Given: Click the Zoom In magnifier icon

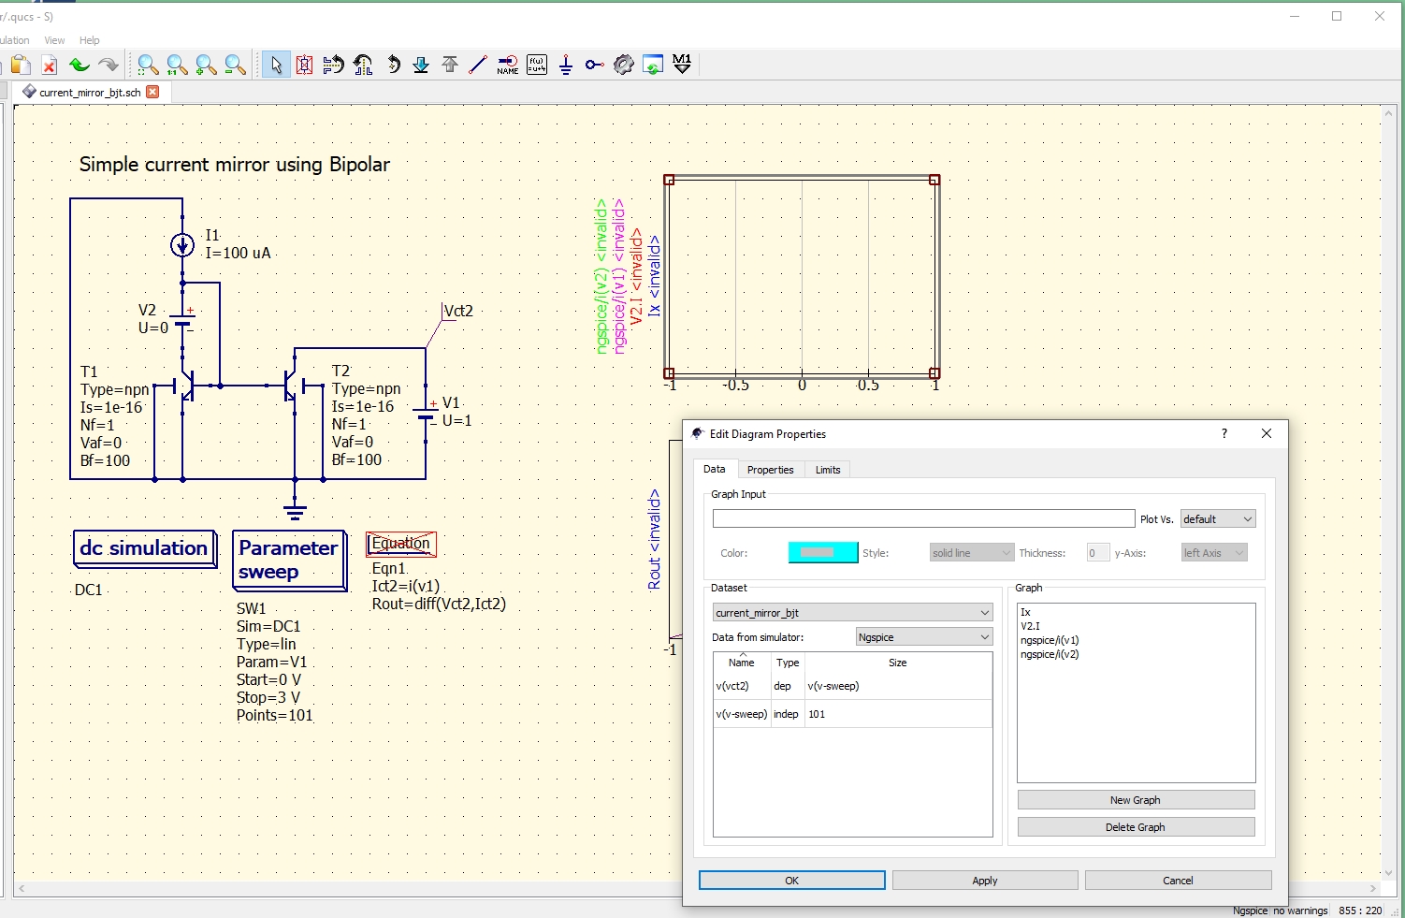Looking at the screenshot, I should pyautogui.click(x=206, y=65).
